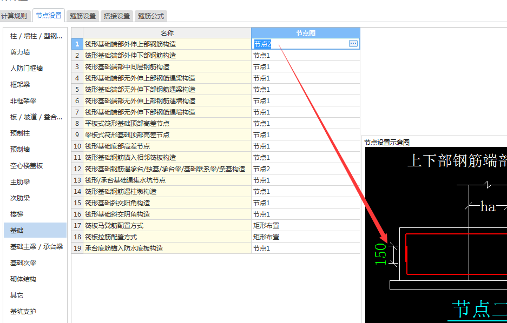
Task: Select row 14 筏形基础钢筋遇柱墩构造
Action: pos(167,191)
